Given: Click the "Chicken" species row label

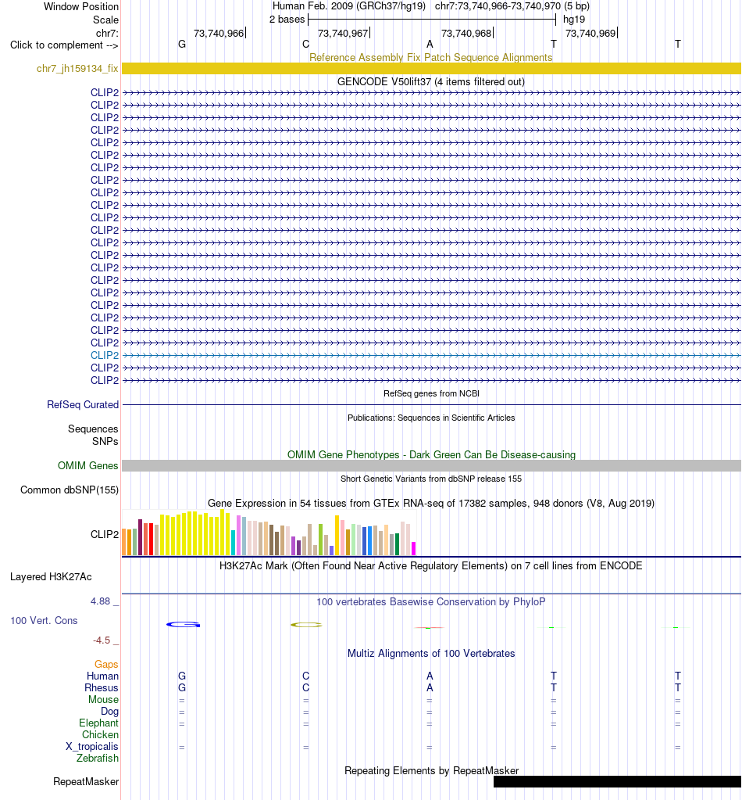Looking at the screenshot, I should coord(101,734).
